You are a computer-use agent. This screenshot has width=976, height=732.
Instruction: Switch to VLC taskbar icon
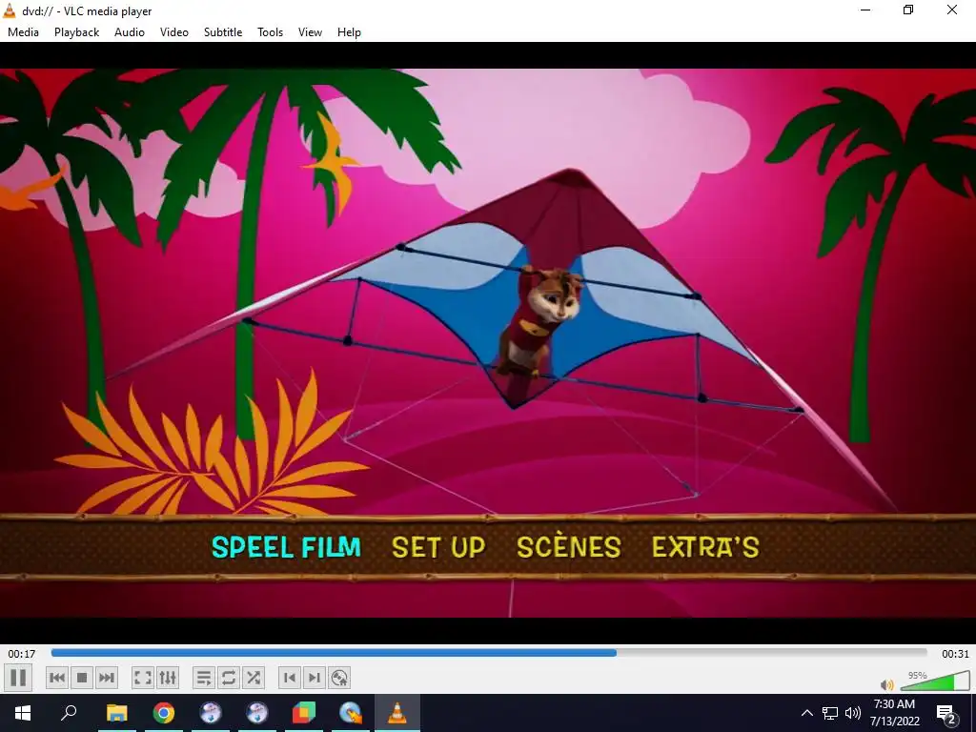397,713
